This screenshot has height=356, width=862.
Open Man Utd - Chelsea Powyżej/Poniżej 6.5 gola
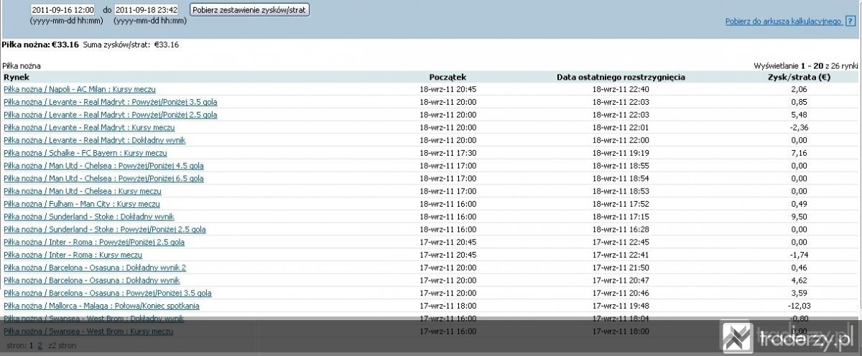(x=103, y=179)
